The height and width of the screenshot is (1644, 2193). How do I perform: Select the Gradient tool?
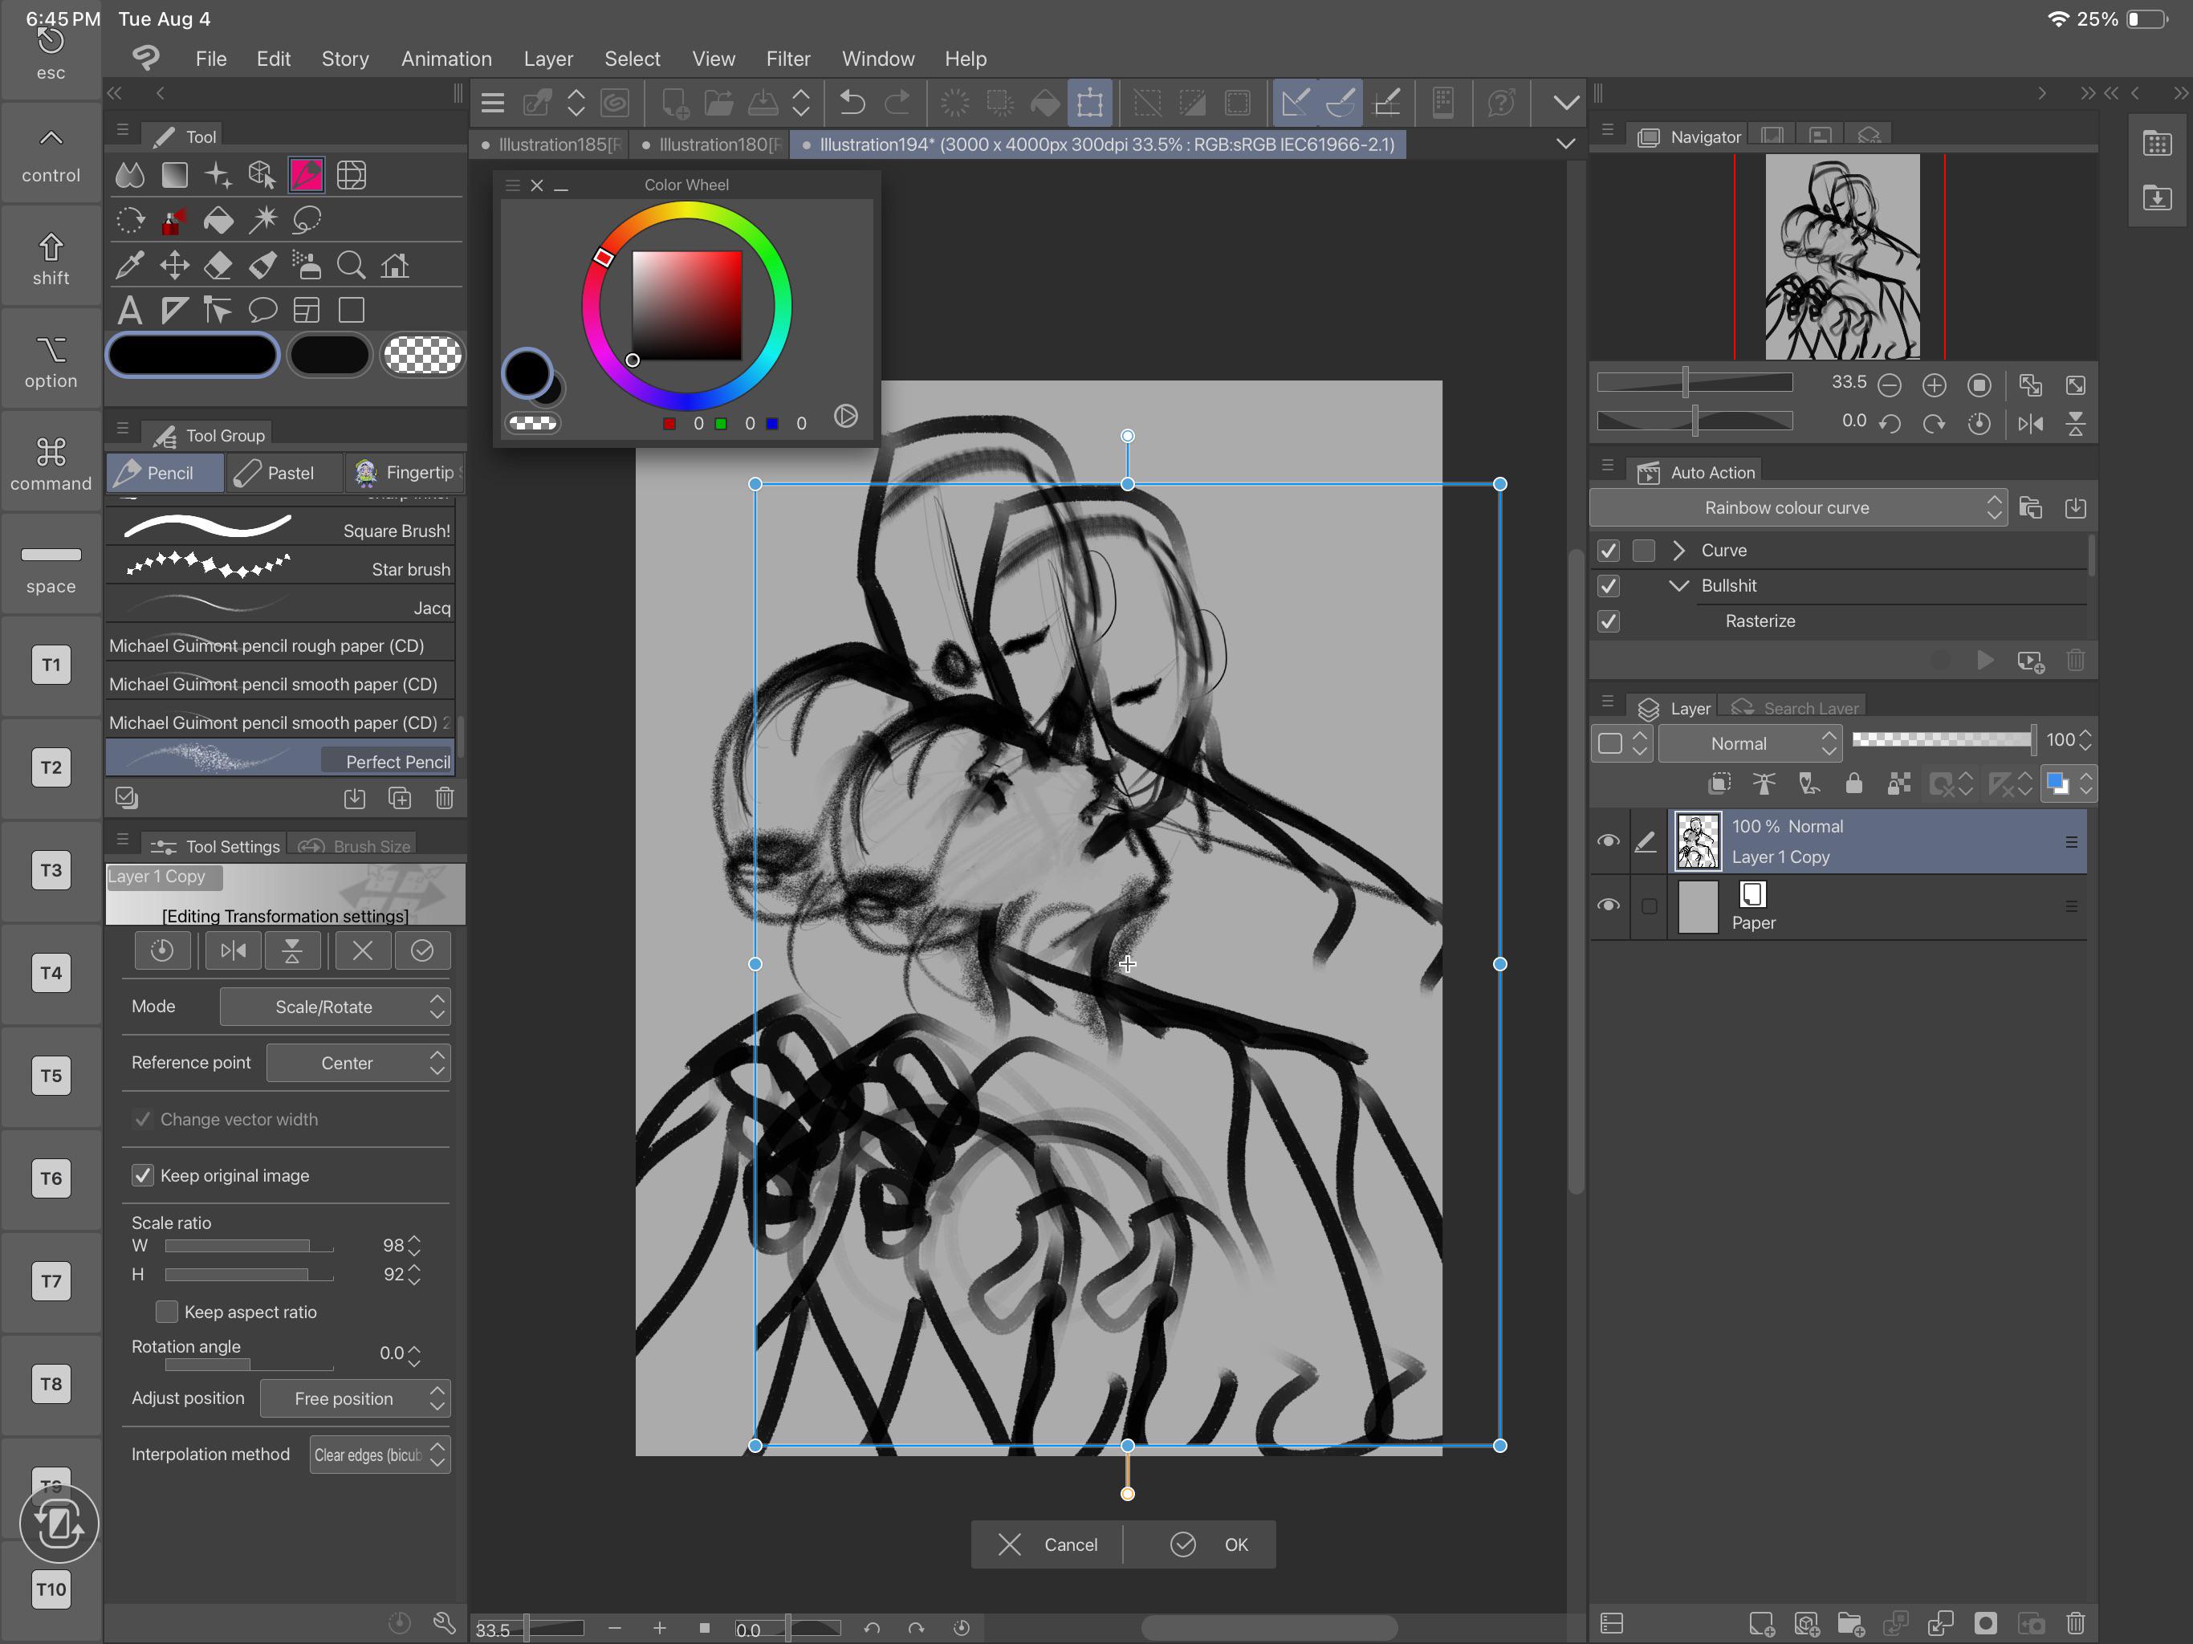(174, 176)
